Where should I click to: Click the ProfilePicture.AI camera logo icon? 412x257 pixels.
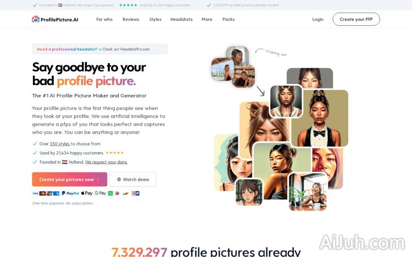click(36, 19)
